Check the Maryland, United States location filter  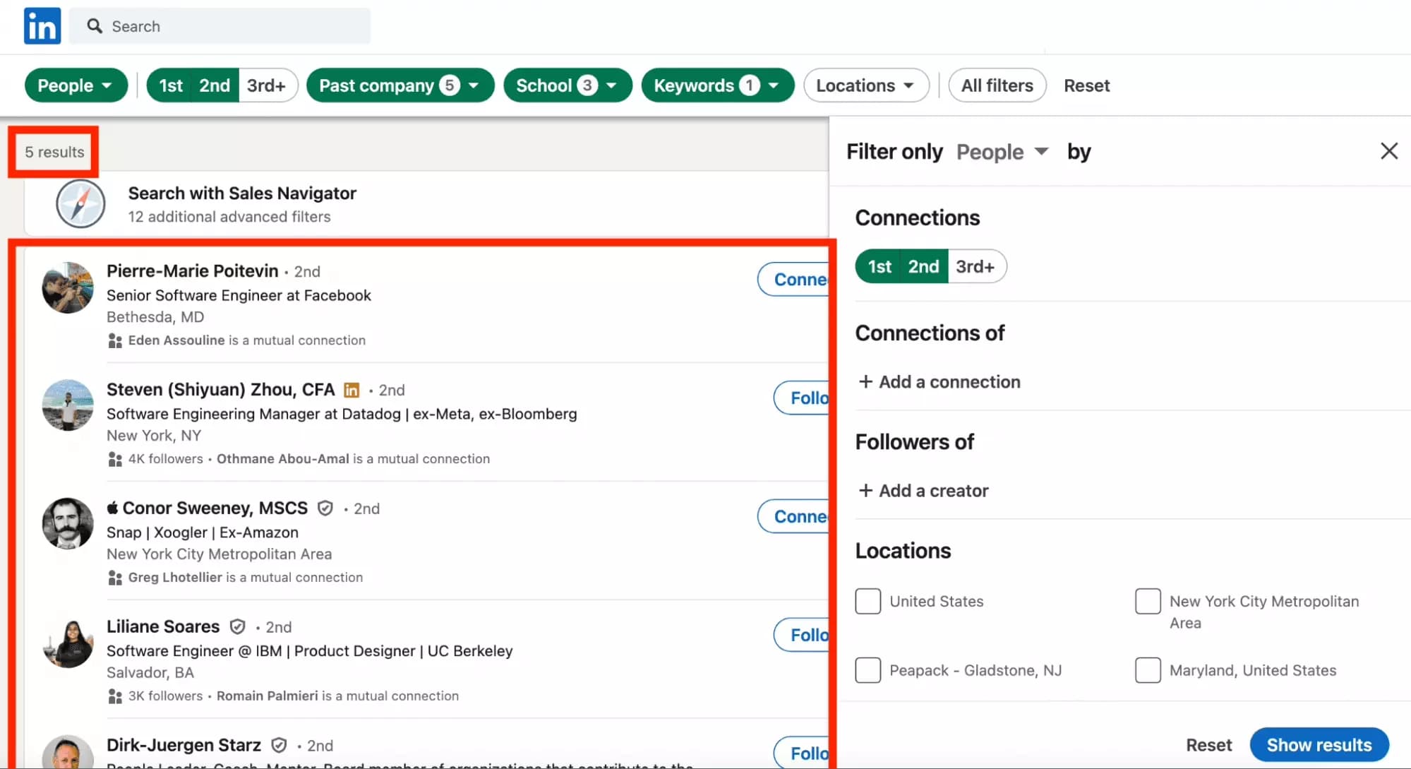pyautogui.click(x=1148, y=670)
